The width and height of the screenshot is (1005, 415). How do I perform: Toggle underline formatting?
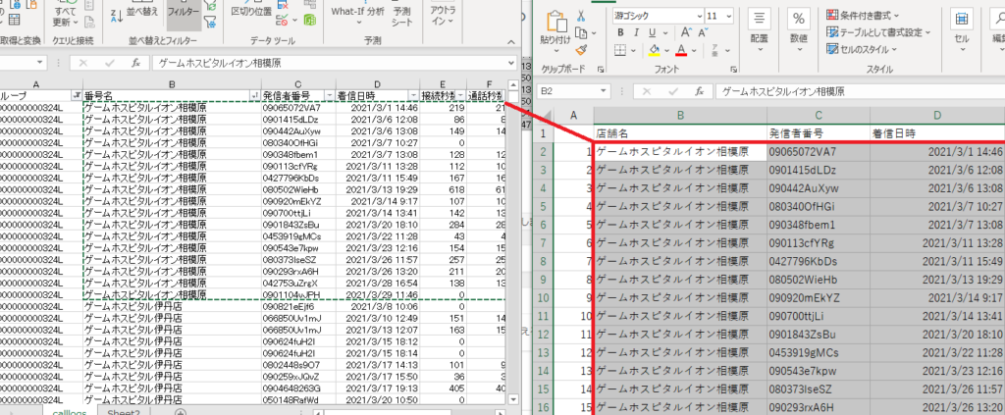tap(652, 33)
